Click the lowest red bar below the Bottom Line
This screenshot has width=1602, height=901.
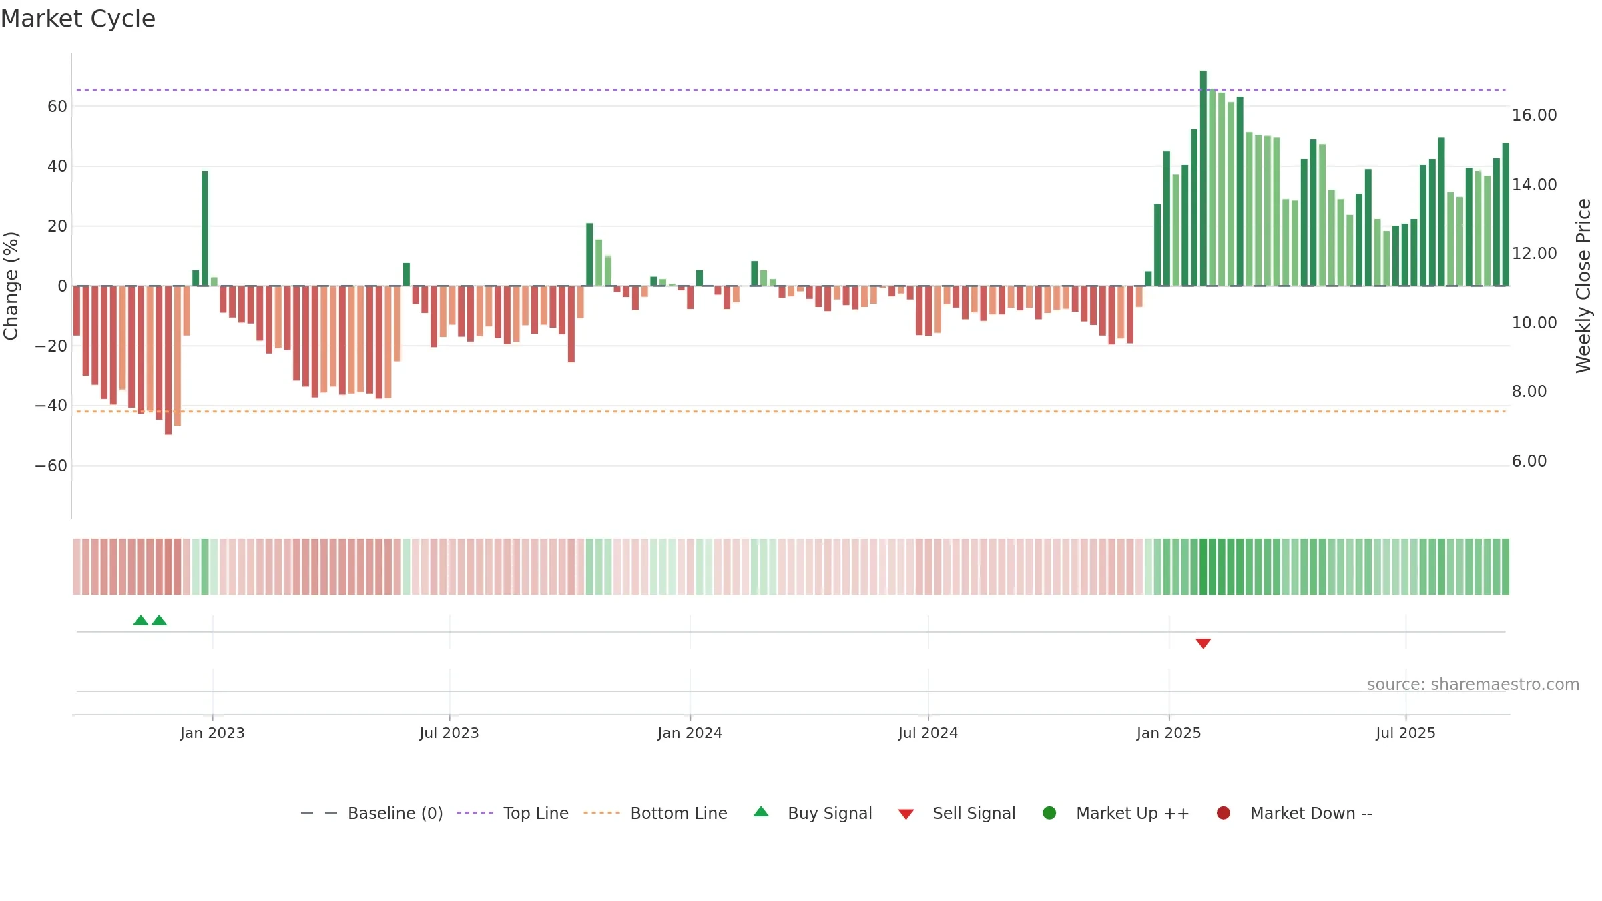pos(168,360)
